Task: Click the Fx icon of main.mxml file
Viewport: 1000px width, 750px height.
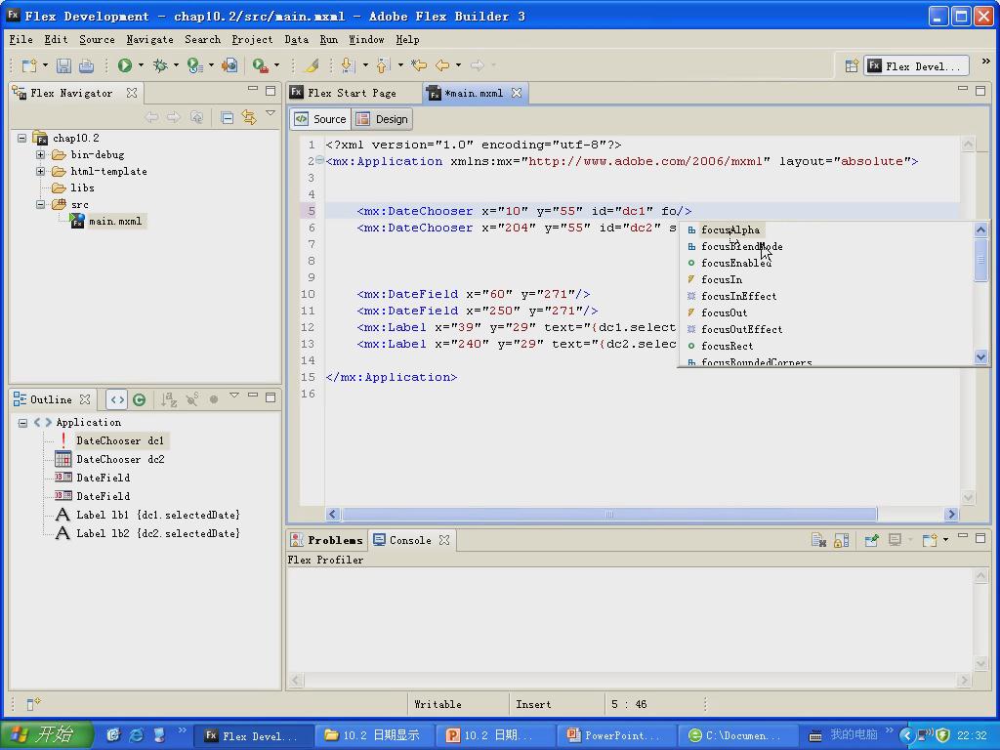Action: [x=77, y=222]
